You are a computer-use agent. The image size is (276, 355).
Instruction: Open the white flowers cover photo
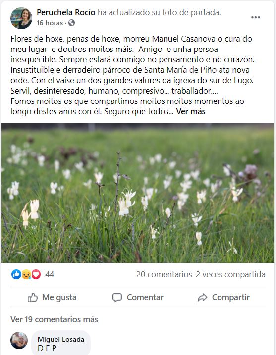click(138, 193)
